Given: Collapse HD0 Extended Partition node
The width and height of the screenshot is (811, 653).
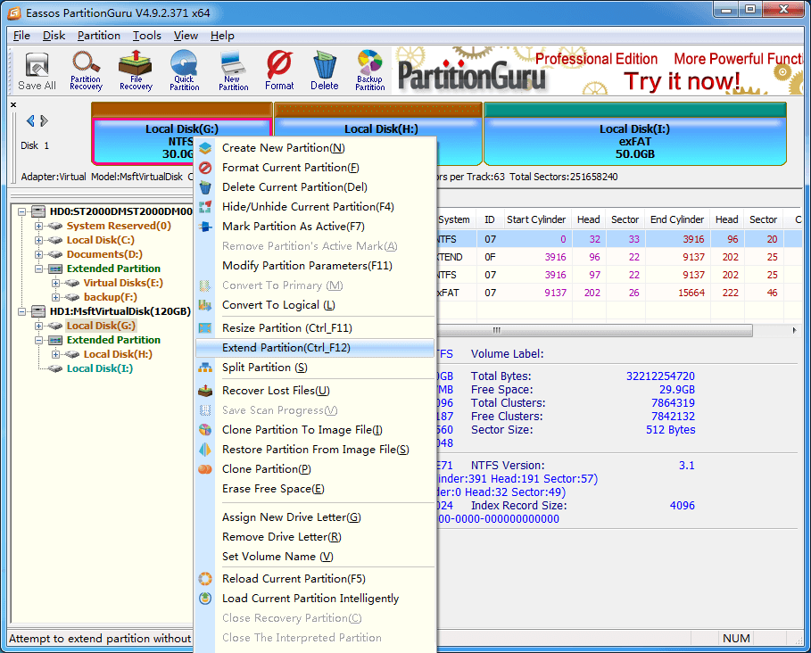Looking at the screenshot, I should pyautogui.click(x=38, y=269).
